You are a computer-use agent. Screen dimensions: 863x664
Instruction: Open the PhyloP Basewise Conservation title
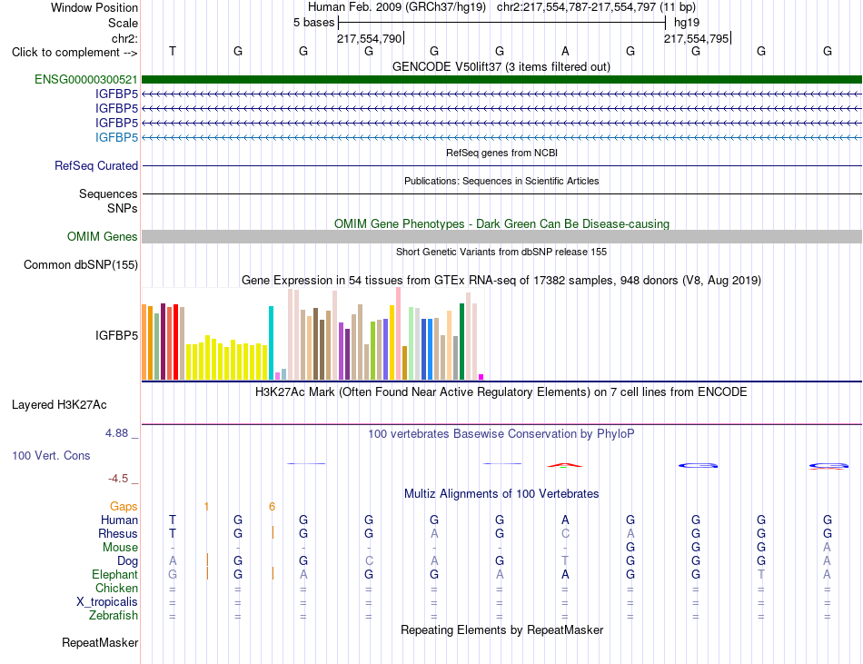501,434
